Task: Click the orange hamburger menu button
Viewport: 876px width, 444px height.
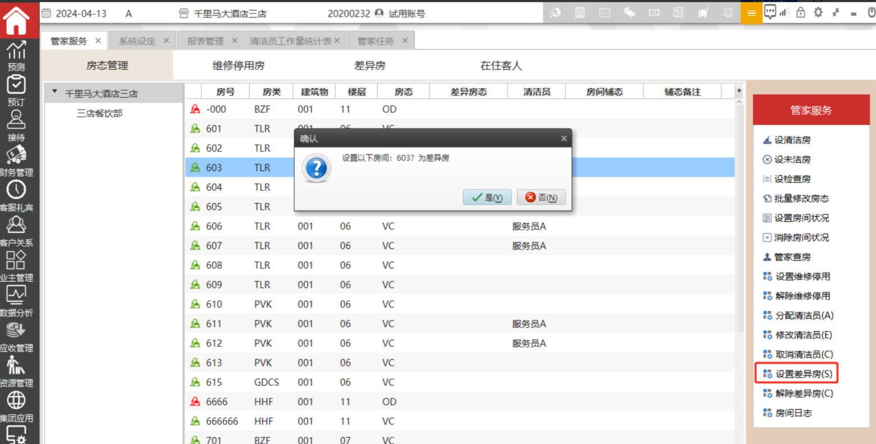Action: point(751,13)
